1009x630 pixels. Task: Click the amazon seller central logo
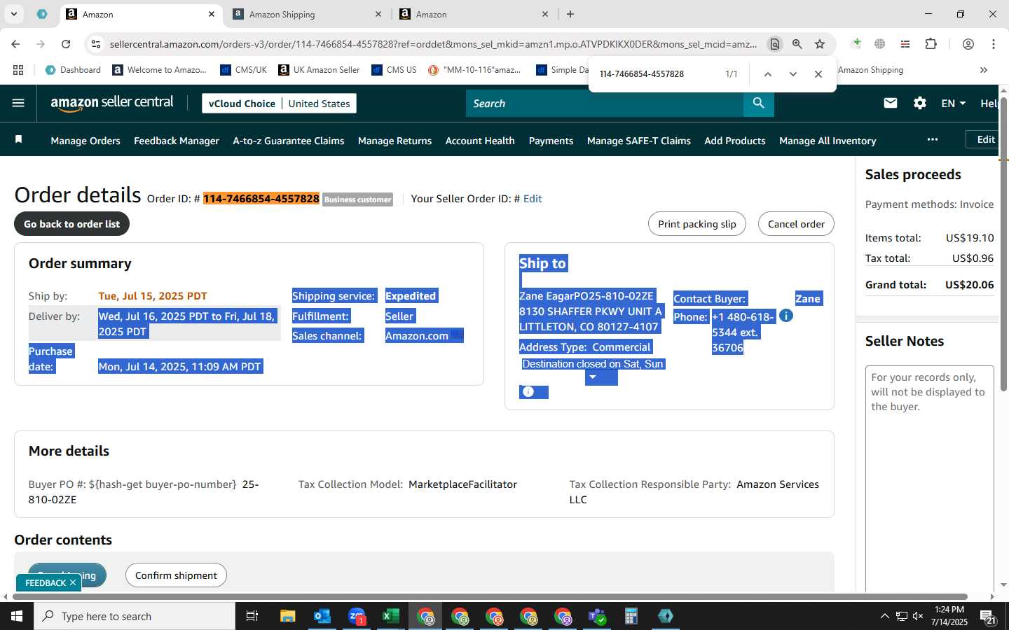tap(112, 103)
